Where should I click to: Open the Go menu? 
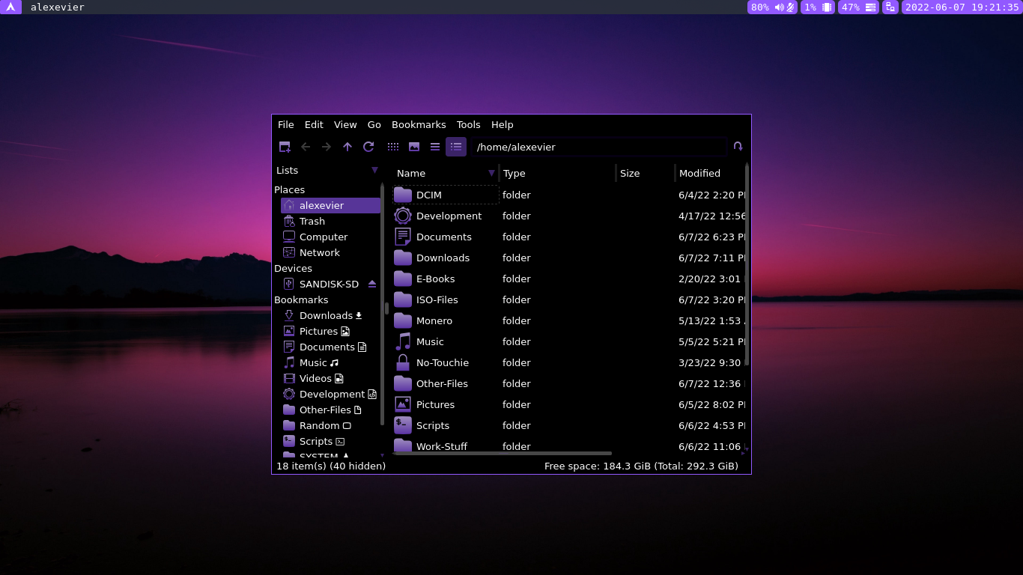pyautogui.click(x=374, y=124)
